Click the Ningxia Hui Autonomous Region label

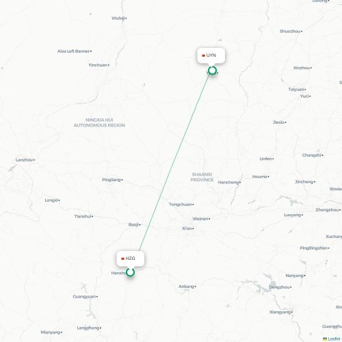click(x=99, y=122)
